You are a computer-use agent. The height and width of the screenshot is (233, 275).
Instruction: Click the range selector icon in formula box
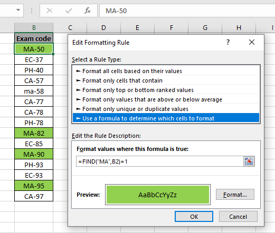[249, 161]
